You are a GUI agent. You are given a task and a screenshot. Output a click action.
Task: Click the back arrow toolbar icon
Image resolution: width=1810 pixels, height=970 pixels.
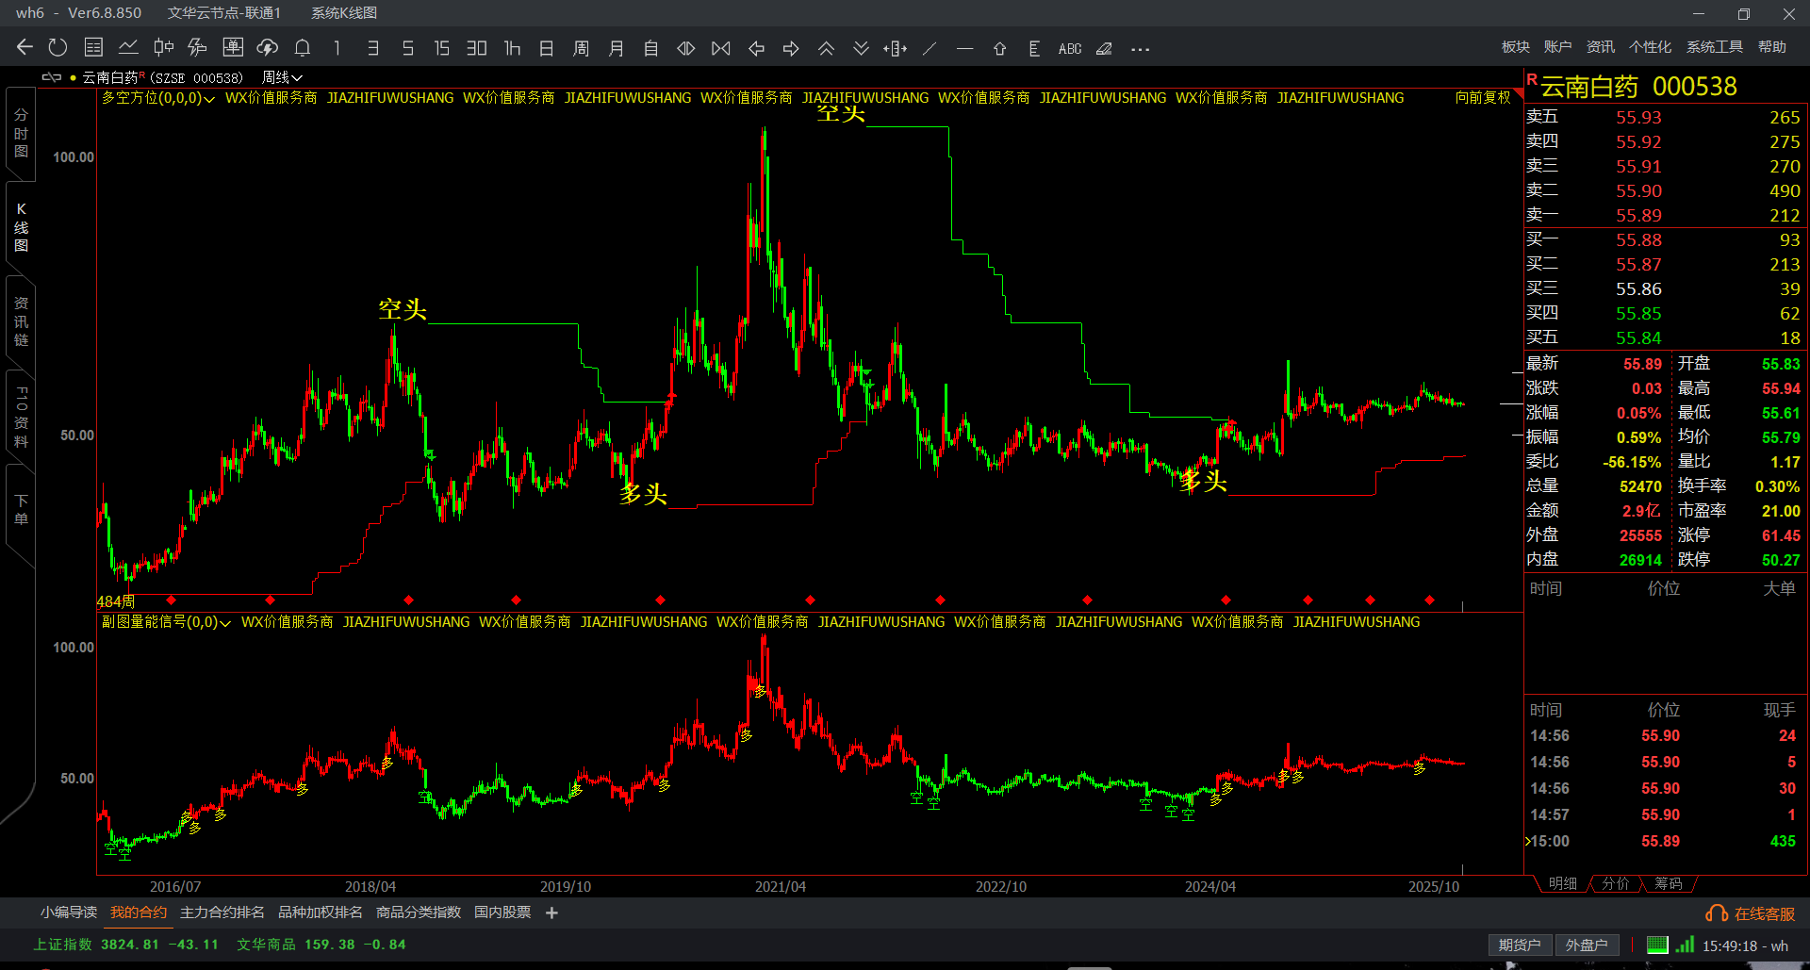pos(25,48)
